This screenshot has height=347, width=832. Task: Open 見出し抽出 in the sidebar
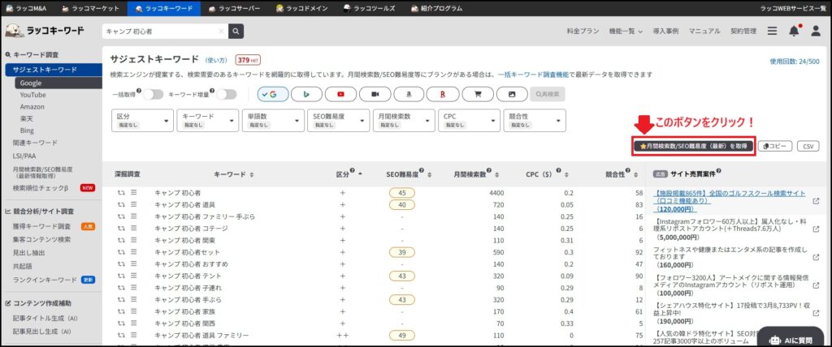27,253
